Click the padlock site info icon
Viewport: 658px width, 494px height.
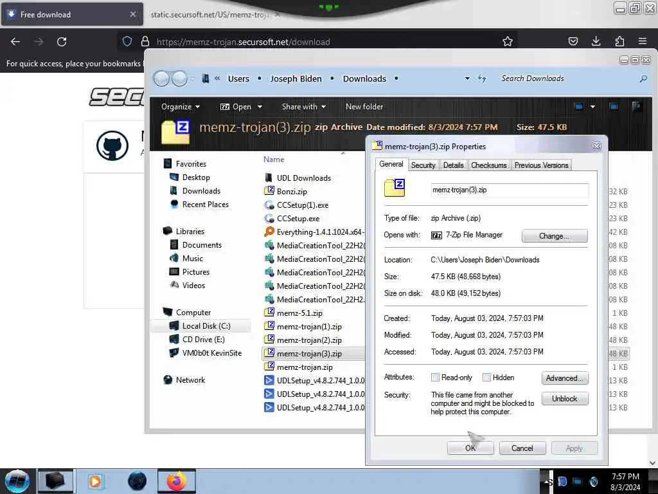(x=145, y=41)
